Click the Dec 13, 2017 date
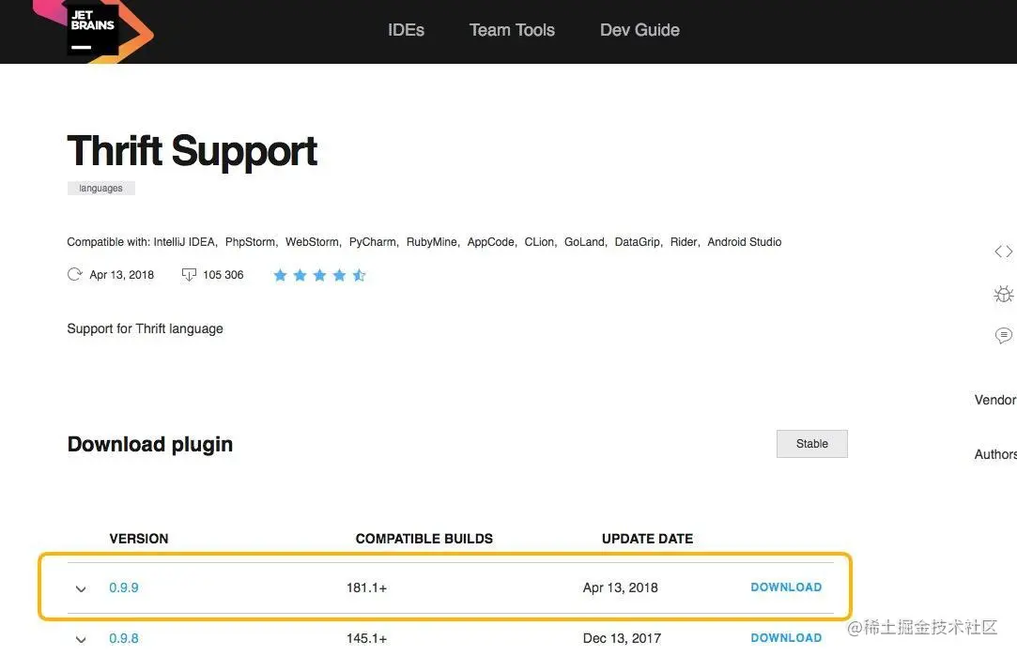Viewport: 1017px width, 656px height. click(x=622, y=638)
